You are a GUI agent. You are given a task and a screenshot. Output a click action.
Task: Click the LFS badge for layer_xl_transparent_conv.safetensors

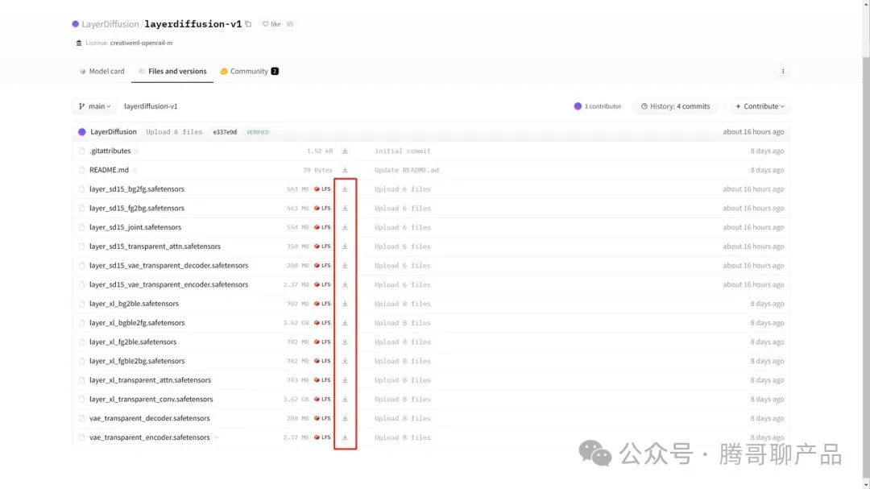tap(322, 399)
